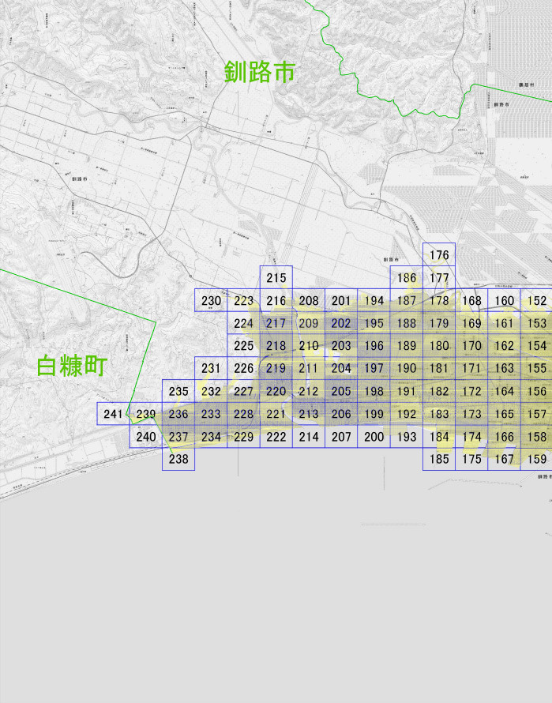Open grid cell 219
This screenshot has height=703, width=552.
pyautogui.click(x=276, y=368)
